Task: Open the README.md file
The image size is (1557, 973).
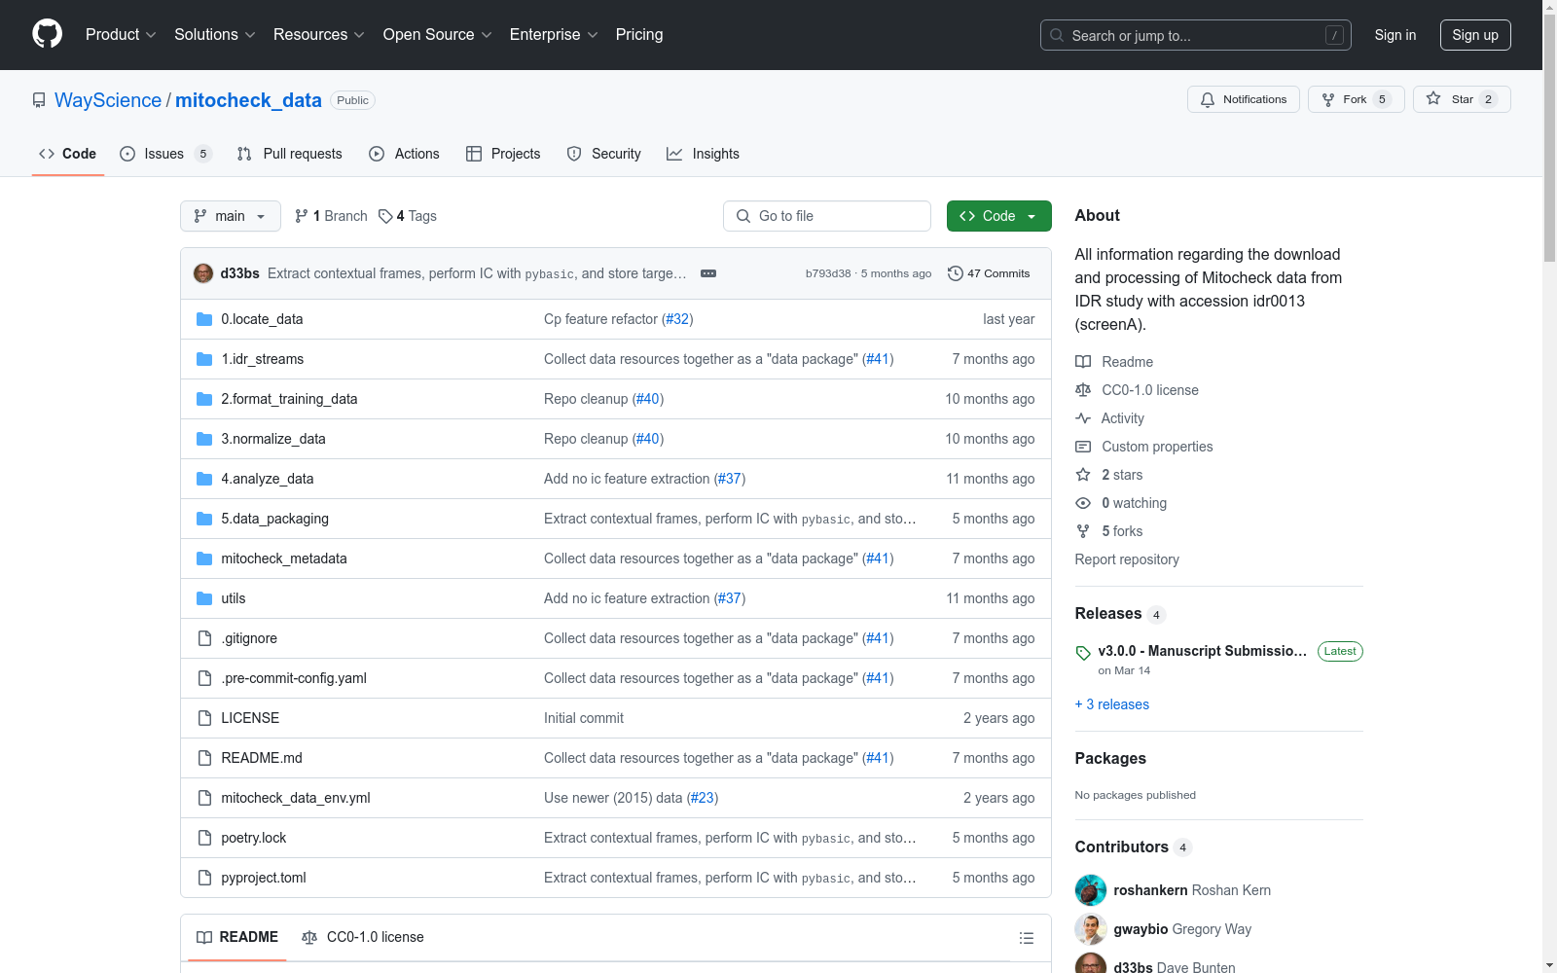Action: [262, 758]
